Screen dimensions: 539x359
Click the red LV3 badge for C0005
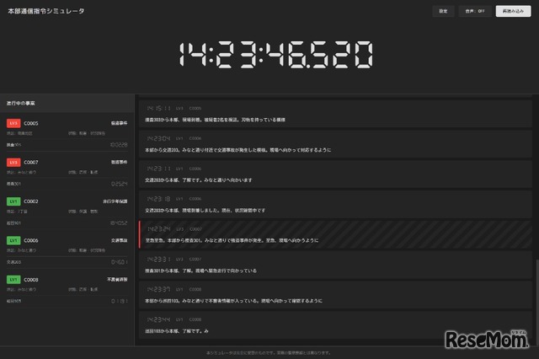tap(13, 123)
